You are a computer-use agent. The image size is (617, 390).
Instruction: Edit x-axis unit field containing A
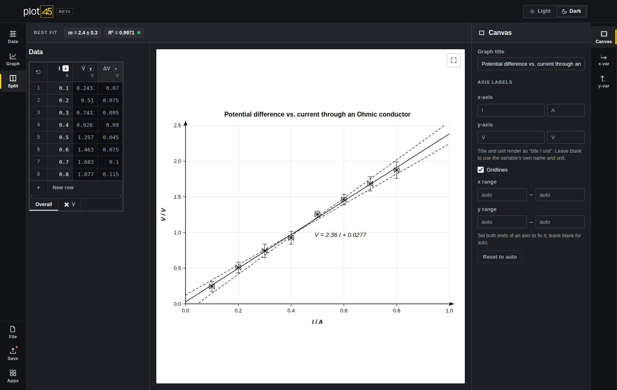point(566,110)
